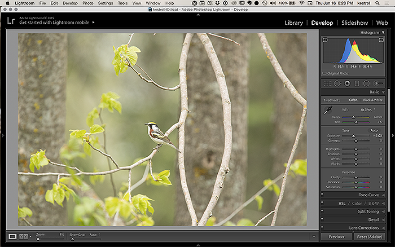Switch to Loupe view mode icon
This screenshot has width=395, height=247.
pyautogui.click(x=12, y=236)
